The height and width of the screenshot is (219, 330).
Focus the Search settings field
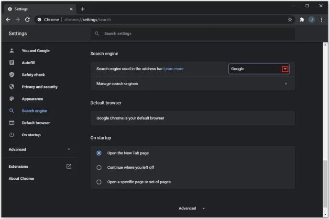[x=193, y=33]
